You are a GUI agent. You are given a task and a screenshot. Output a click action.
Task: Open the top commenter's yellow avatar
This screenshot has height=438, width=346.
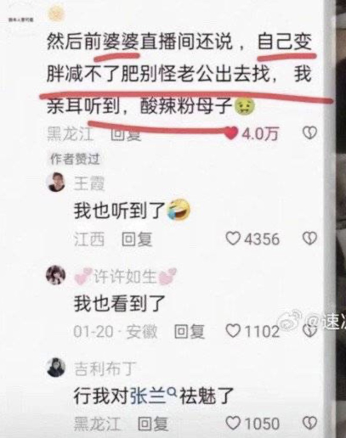click(x=56, y=14)
